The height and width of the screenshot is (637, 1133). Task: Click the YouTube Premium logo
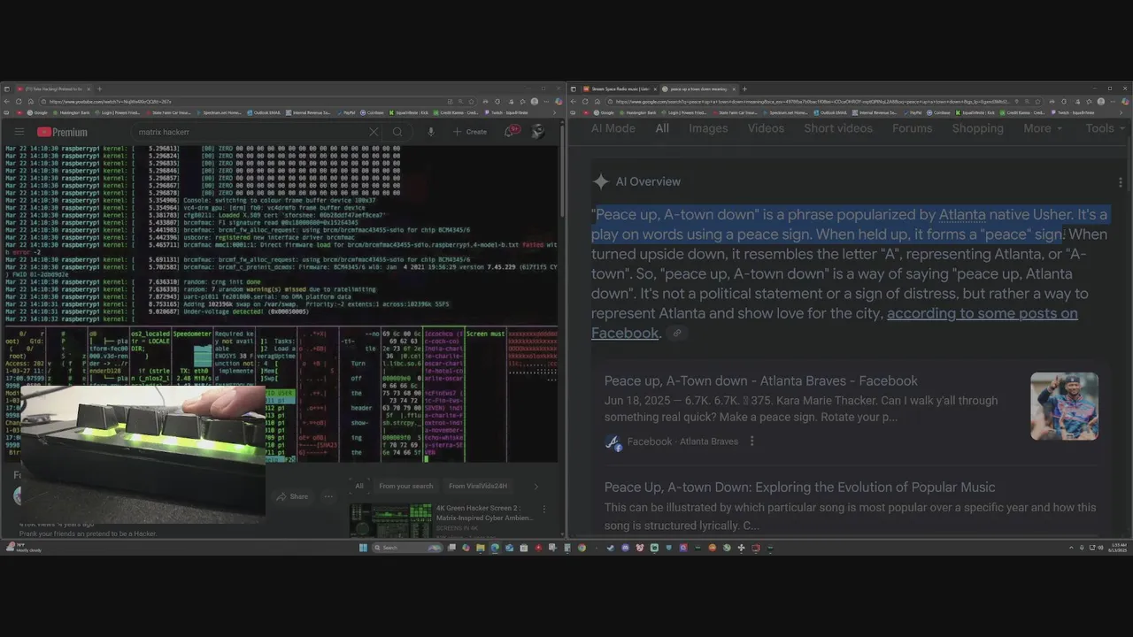pyautogui.click(x=62, y=132)
